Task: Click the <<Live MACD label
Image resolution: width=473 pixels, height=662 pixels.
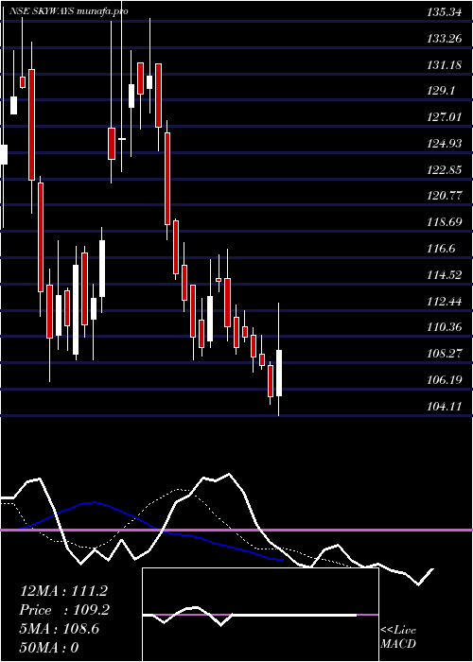Action: click(398, 637)
